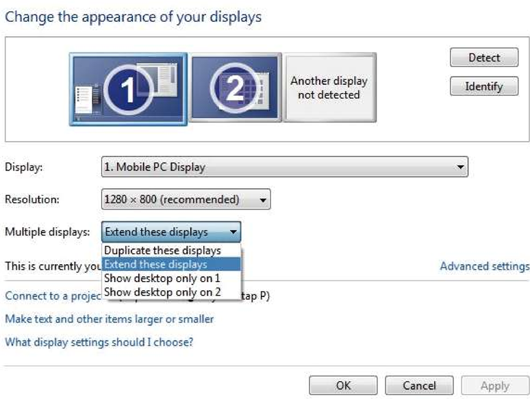Select 'Show desktop only on 2'
Image resolution: width=530 pixels, height=399 pixels.
tap(162, 292)
